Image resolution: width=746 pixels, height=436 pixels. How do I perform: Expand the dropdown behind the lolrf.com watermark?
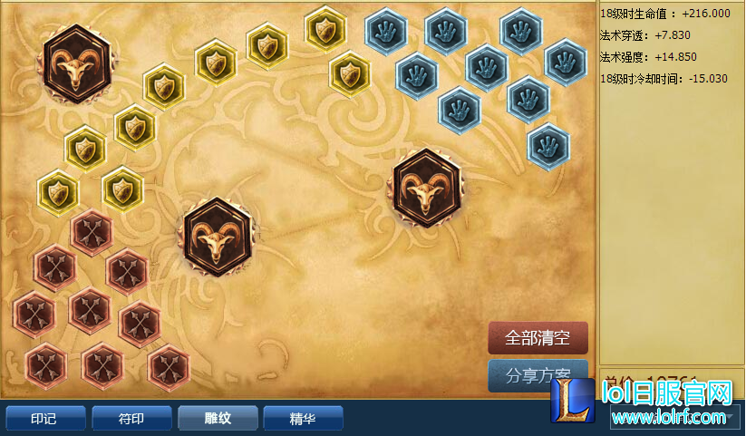pyautogui.click(x=675, y=418)
